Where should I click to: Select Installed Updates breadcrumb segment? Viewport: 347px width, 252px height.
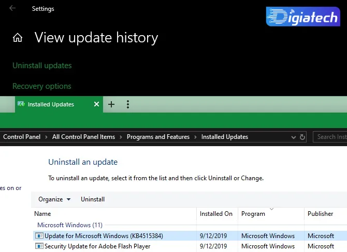click(x=225, y=137)
